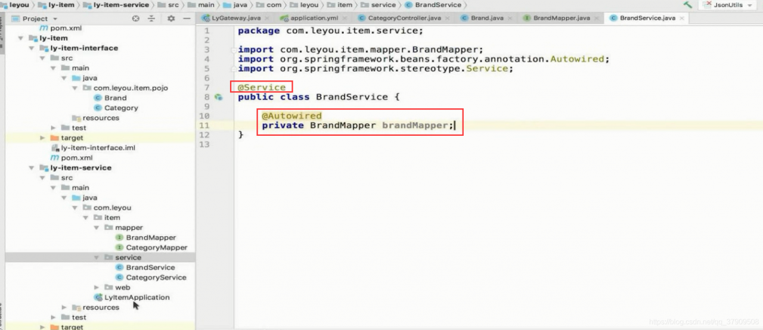Expand the test folder under ly-item-interface

tap(54, 128)
